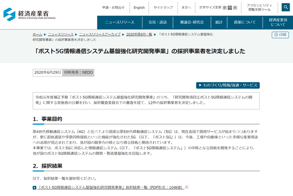Open the ニュースリリース menu
The height and width of the screenshot is (196, 293).
[120, 22]
